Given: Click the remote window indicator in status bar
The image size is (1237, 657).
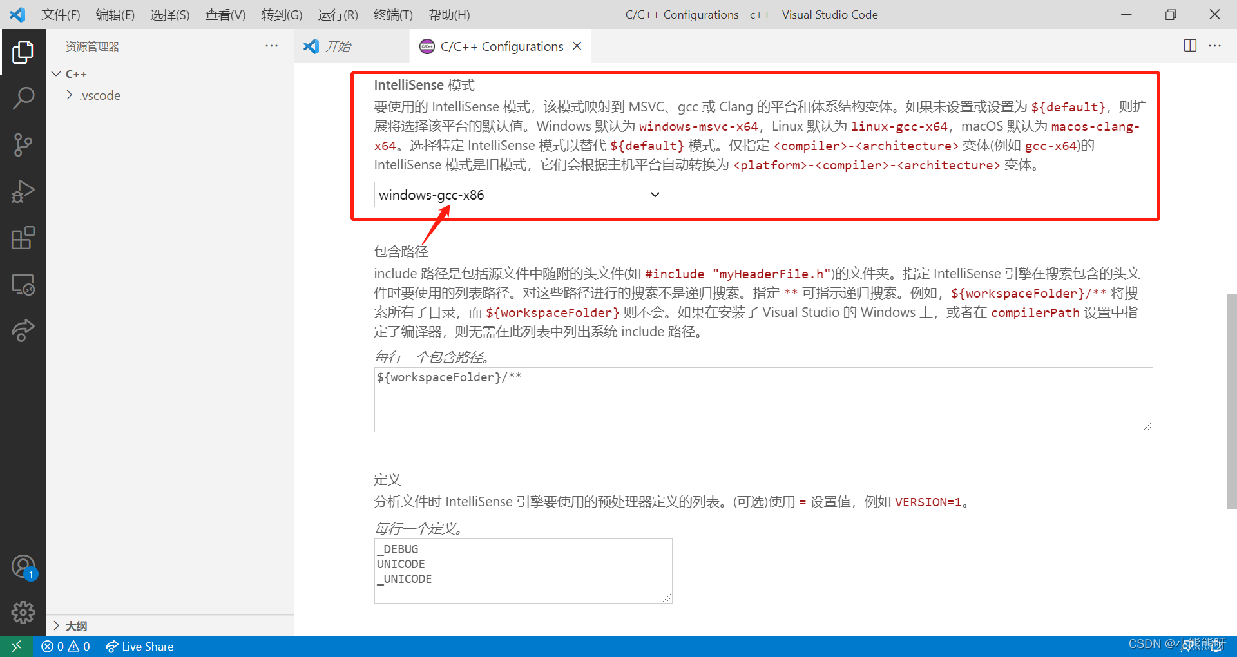Looking at the screenshot, I should (x=16, y=646).
